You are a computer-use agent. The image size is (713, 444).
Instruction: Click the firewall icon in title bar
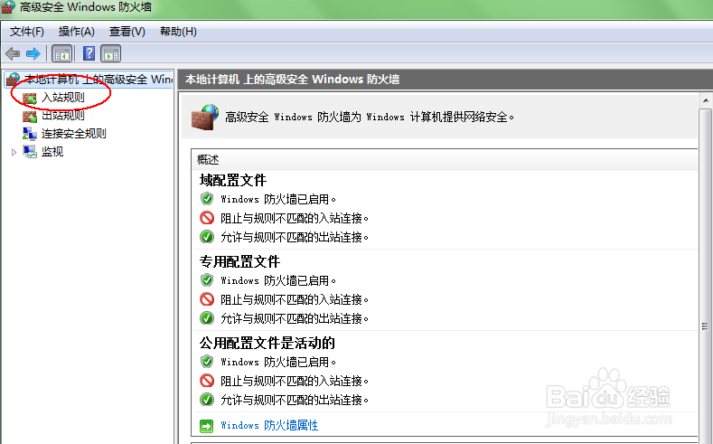pyautogui.click(x=8, y=7)
